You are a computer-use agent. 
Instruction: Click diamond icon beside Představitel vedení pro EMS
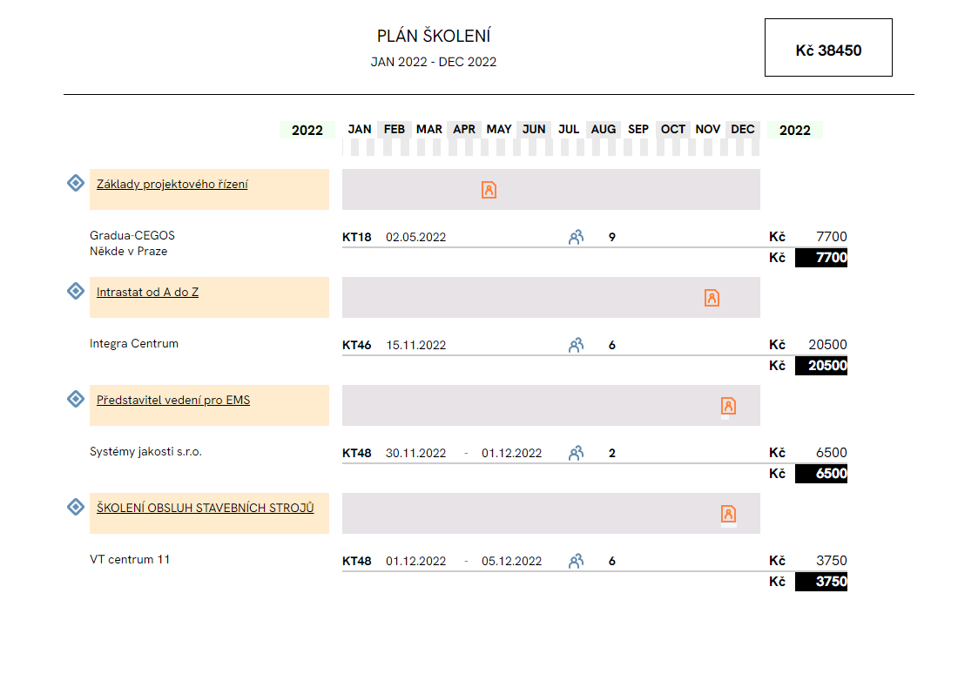(76, 399)
